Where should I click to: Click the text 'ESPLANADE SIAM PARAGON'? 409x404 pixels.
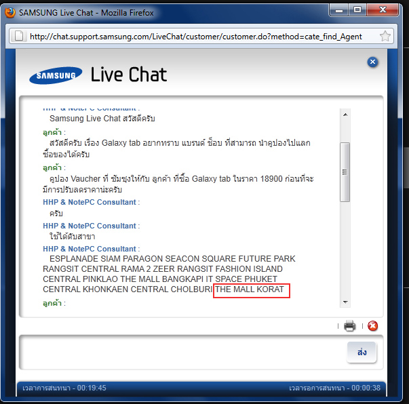[x=106, y=259]
